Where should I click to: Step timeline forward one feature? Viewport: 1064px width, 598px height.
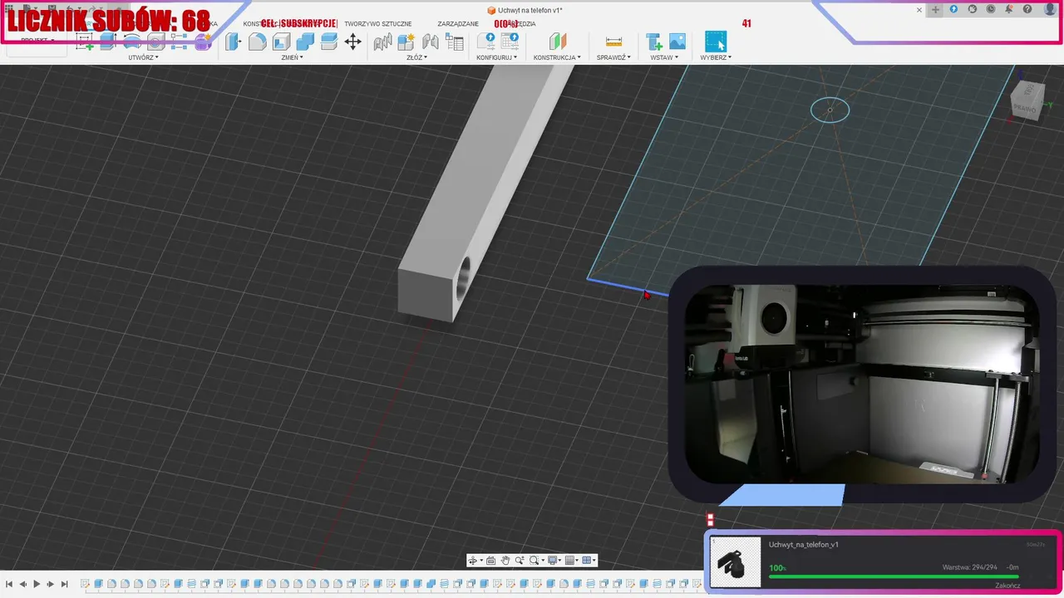coord(51,585)
